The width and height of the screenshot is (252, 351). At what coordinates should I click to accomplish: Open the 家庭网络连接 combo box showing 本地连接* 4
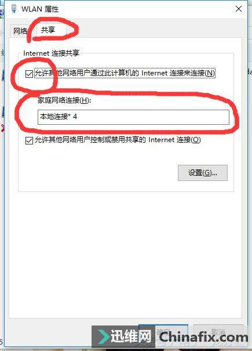click(133, 117)
